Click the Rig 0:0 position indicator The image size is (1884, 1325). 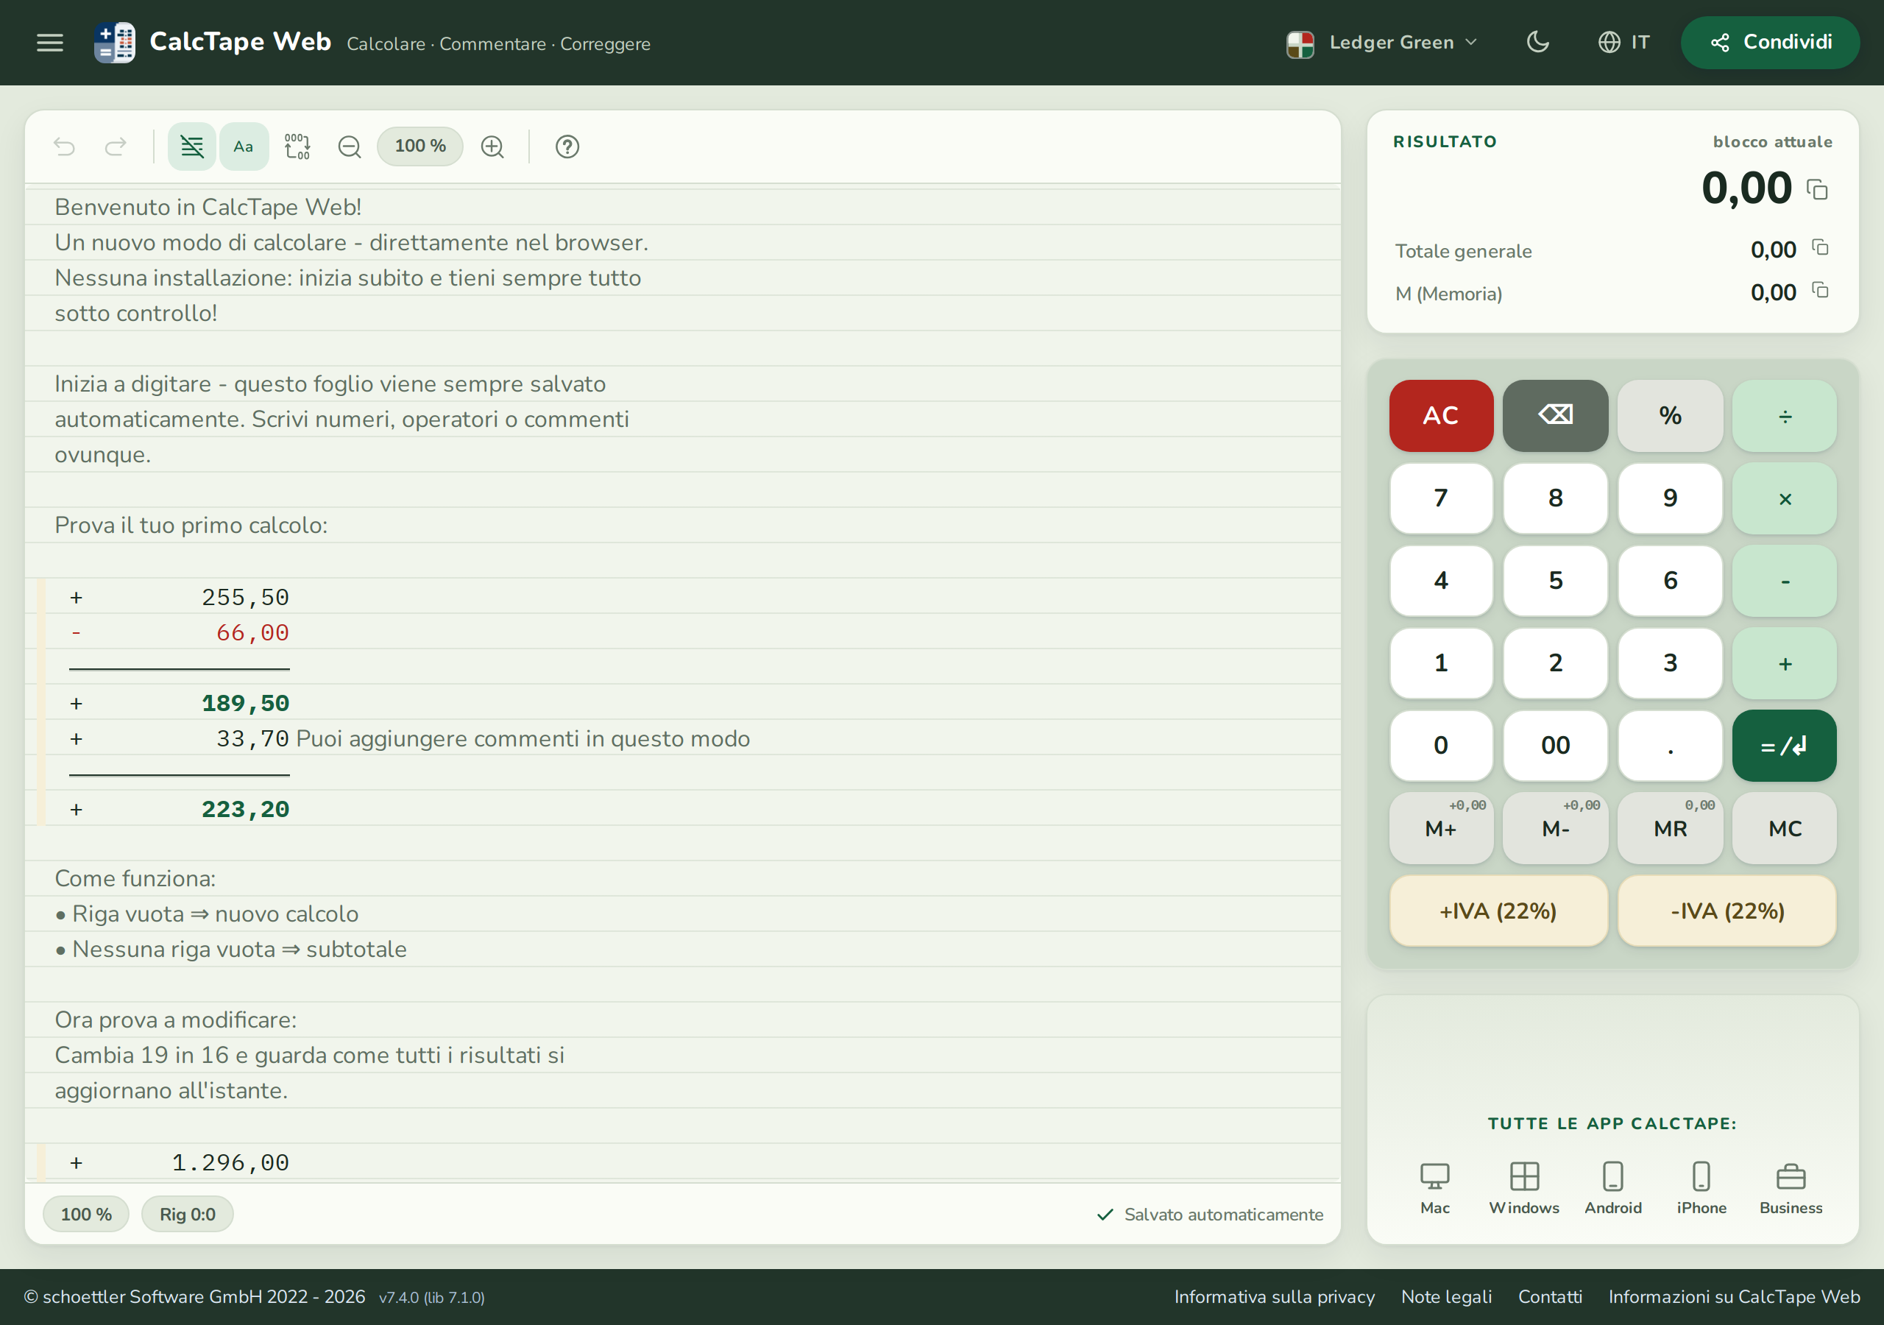tap(187, 1214)
